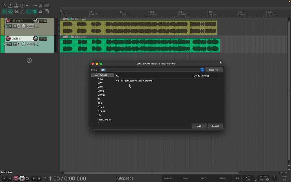Click the Clear filter button
291x182 pixels.
[x=214, y=70]
